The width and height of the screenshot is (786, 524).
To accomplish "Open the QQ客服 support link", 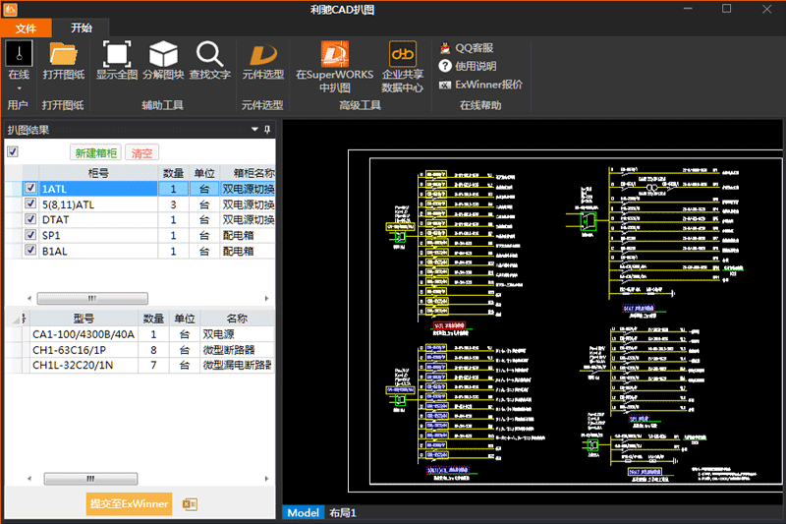I will tap(473, 47).
